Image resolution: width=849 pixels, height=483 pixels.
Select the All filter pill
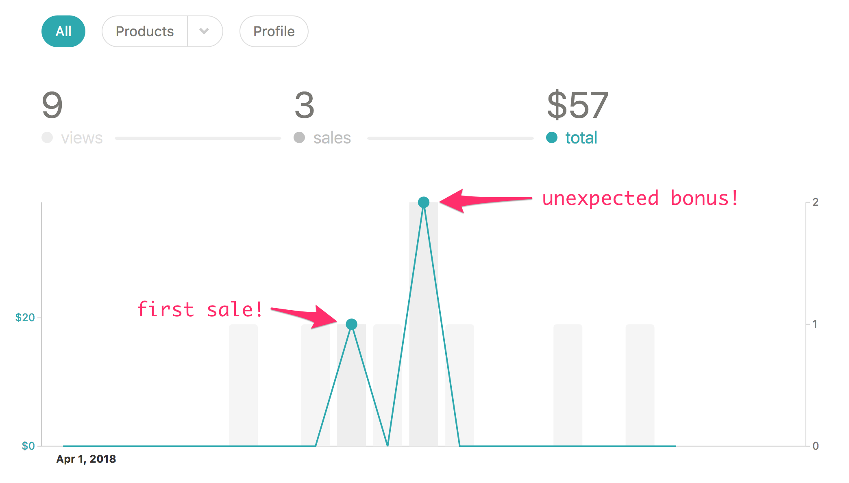pos(63,31)
